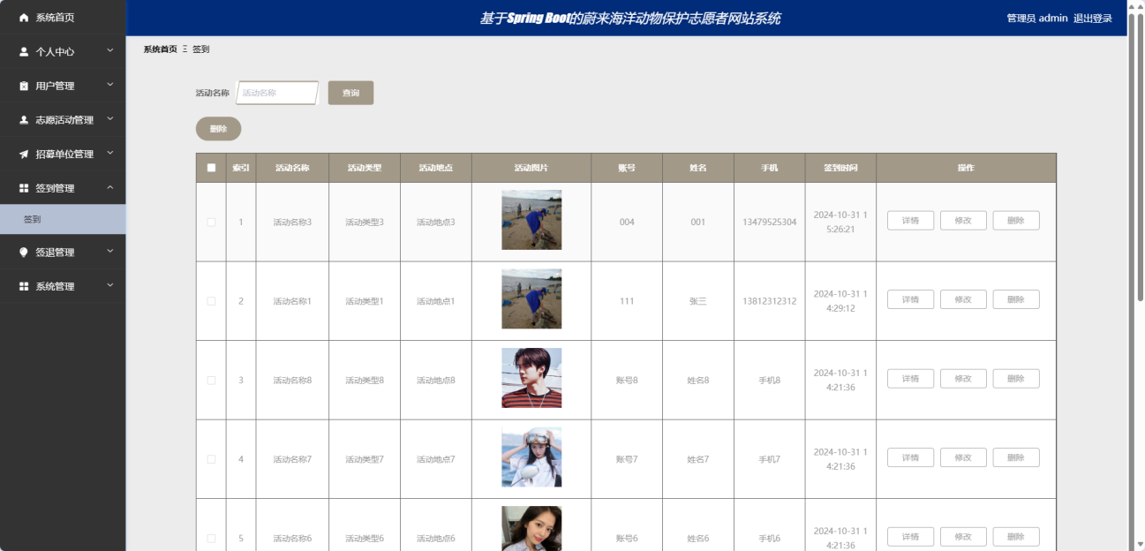Click the 管理员 admin label
1145x551 pixels.
tap(1037, 19)
